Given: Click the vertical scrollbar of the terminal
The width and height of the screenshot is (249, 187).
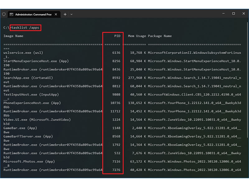Looking at the screenshot, I should [247, 79].
